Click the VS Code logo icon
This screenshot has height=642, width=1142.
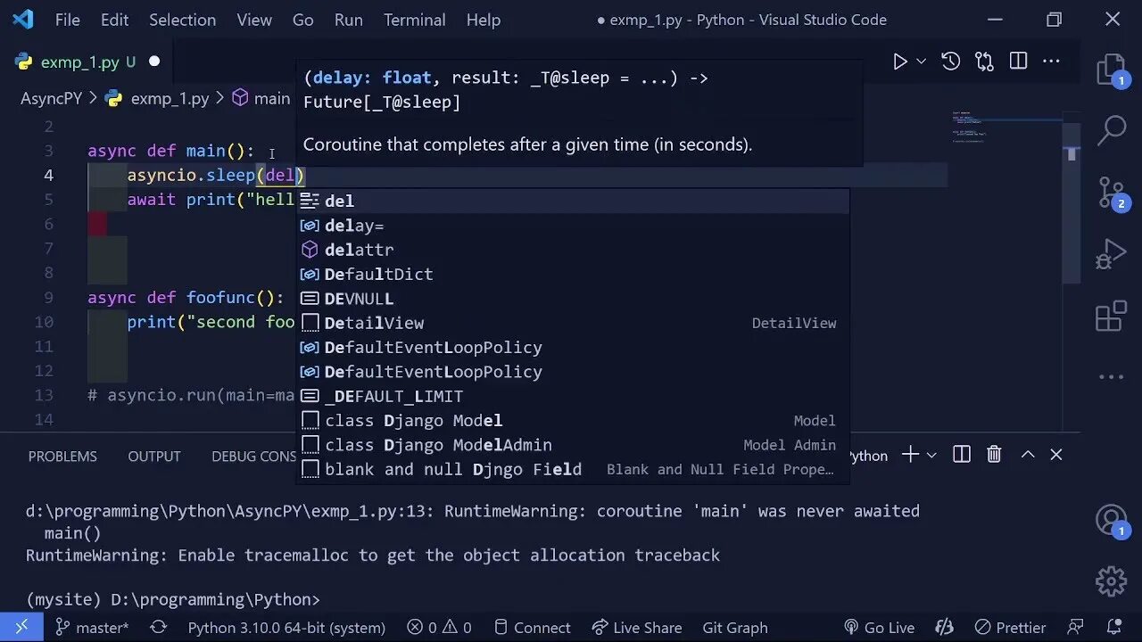click(22, 20)
